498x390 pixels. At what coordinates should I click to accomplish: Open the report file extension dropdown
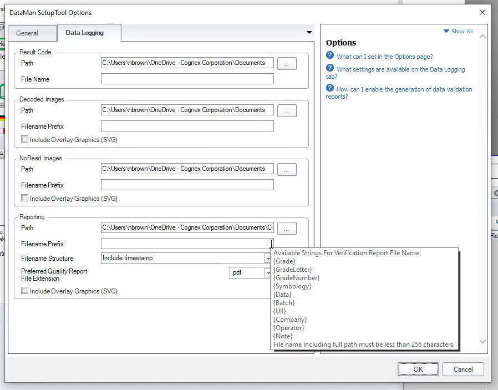(268, 272)
